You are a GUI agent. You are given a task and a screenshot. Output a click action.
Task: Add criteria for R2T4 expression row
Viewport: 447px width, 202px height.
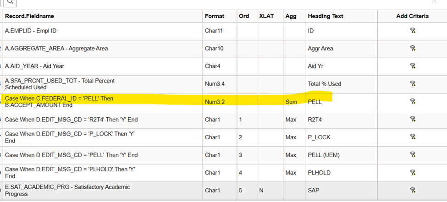click(x=413, y=120)
